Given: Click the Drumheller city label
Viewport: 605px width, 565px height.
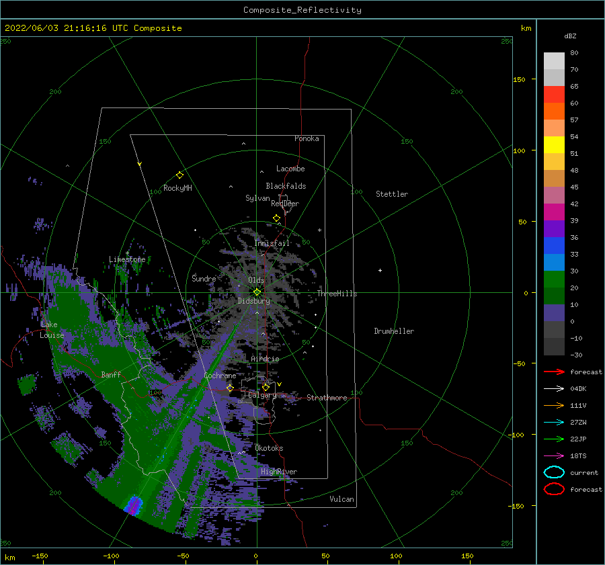Looking at the screenshot, I should point(394,331).
